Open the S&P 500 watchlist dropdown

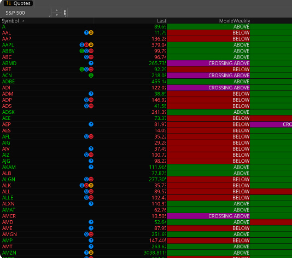pos(27,13)
